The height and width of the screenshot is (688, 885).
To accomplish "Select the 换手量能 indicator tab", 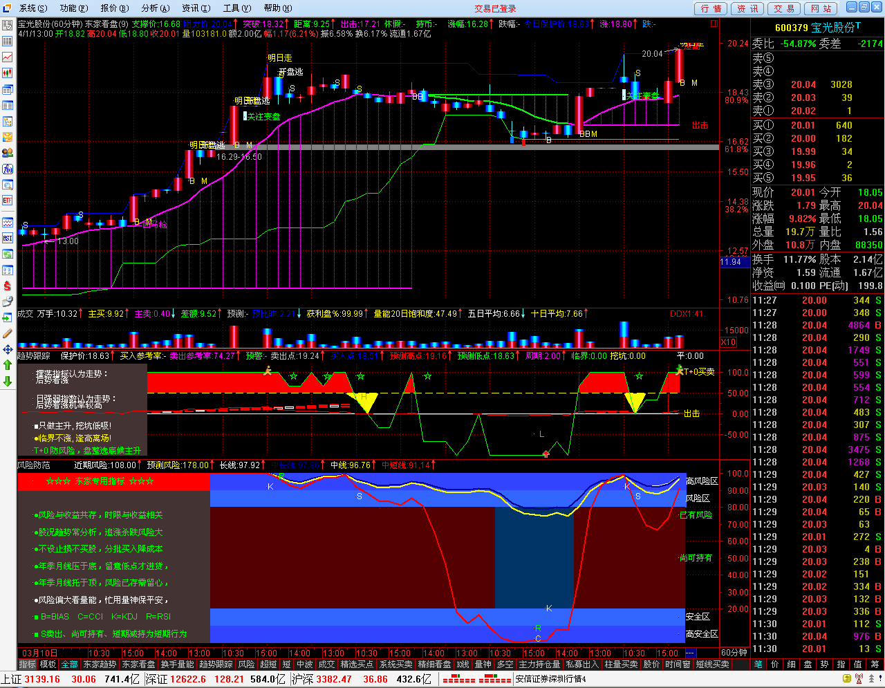I will tap(178, 664).
